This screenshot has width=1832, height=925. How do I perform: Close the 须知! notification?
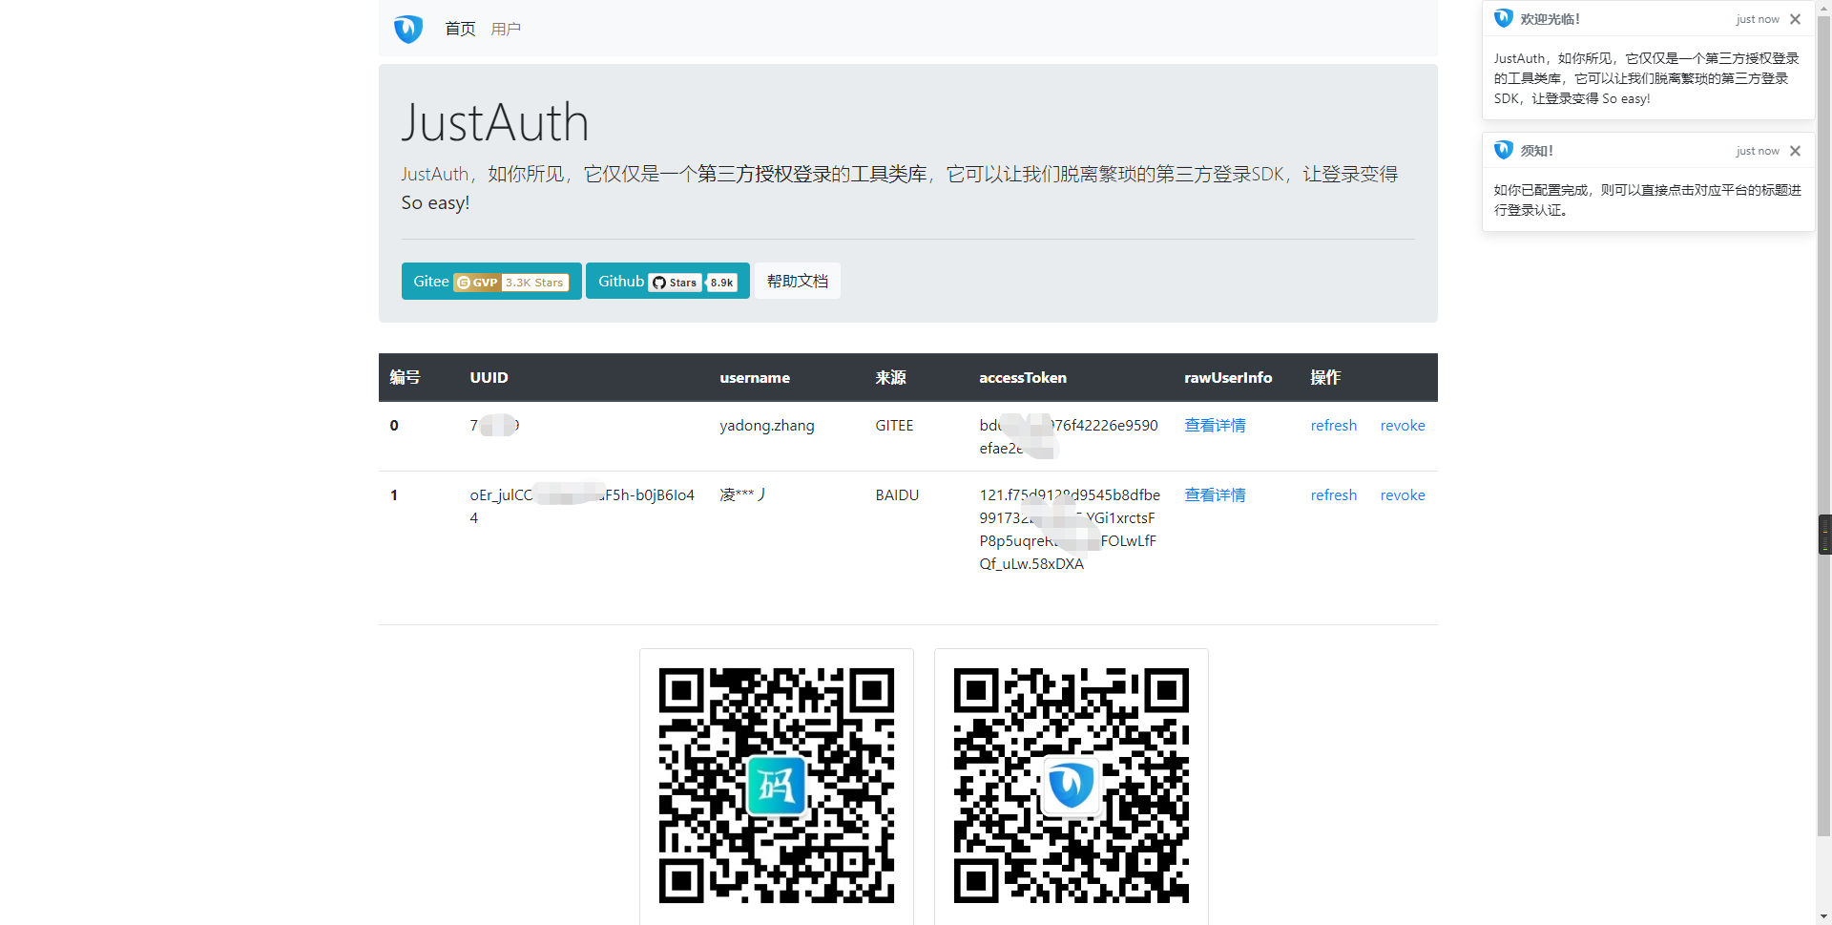coord(1795,151)
